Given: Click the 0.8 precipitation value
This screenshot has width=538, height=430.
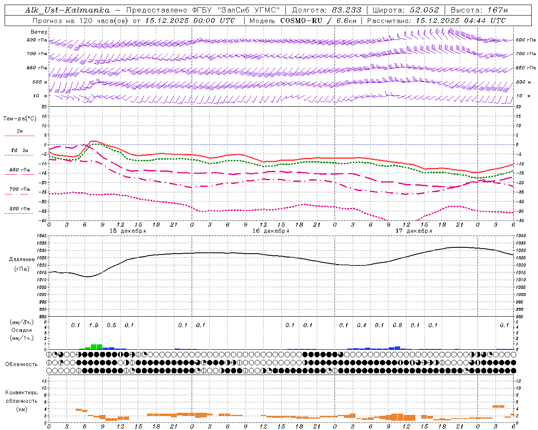Looking at the screenshot, I should pos(397,325).
